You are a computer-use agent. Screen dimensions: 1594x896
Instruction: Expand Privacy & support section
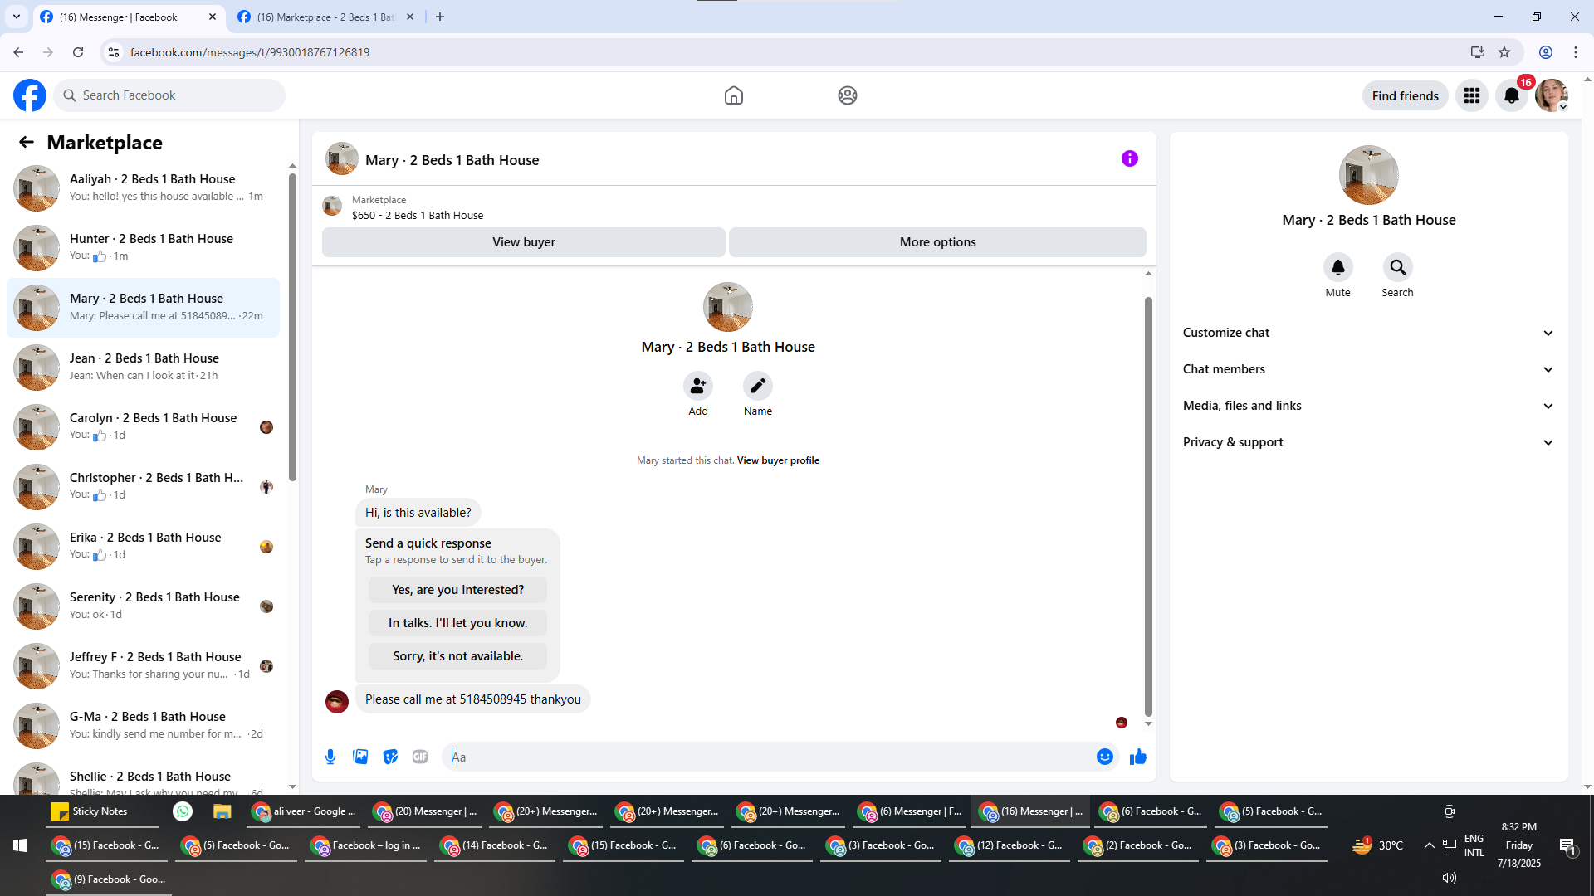[1367, 442]
